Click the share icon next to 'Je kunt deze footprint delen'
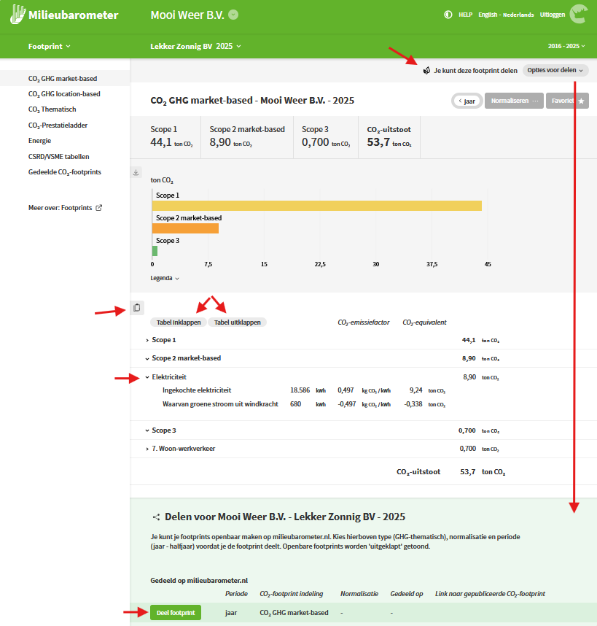This screenshot has height=626, width=597. pos(426,71)
